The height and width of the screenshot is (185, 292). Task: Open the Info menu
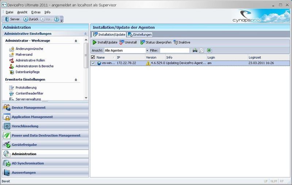point(47,12)
